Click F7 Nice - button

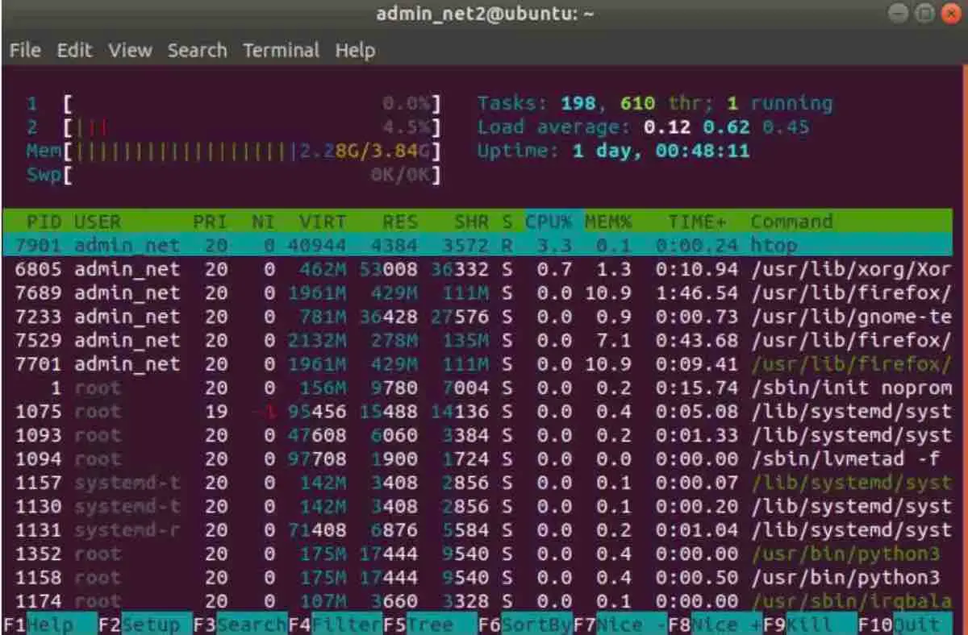[x=620, y=625]
